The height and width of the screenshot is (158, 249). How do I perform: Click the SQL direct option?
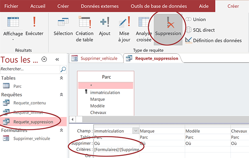(x=200, y=30)
